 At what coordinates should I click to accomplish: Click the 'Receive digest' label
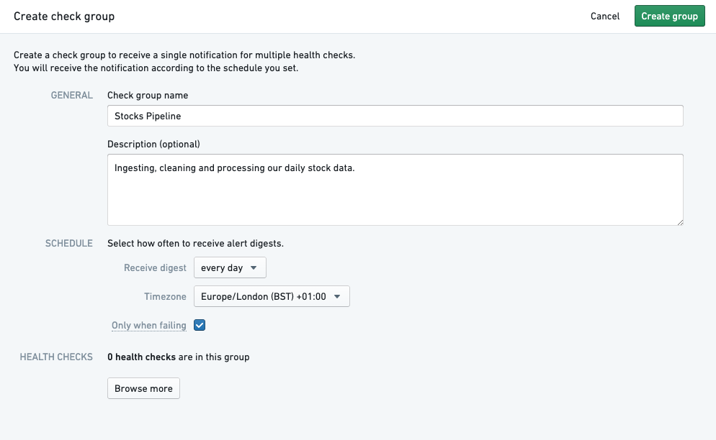(155, 268)
